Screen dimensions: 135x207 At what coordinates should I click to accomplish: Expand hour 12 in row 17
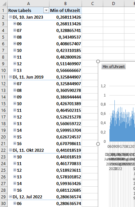click(15, 117)
